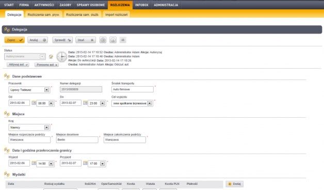Click the large clock history icon
Image resolution: width=324 pixels, height=190 pixels.
pos(61,56)
